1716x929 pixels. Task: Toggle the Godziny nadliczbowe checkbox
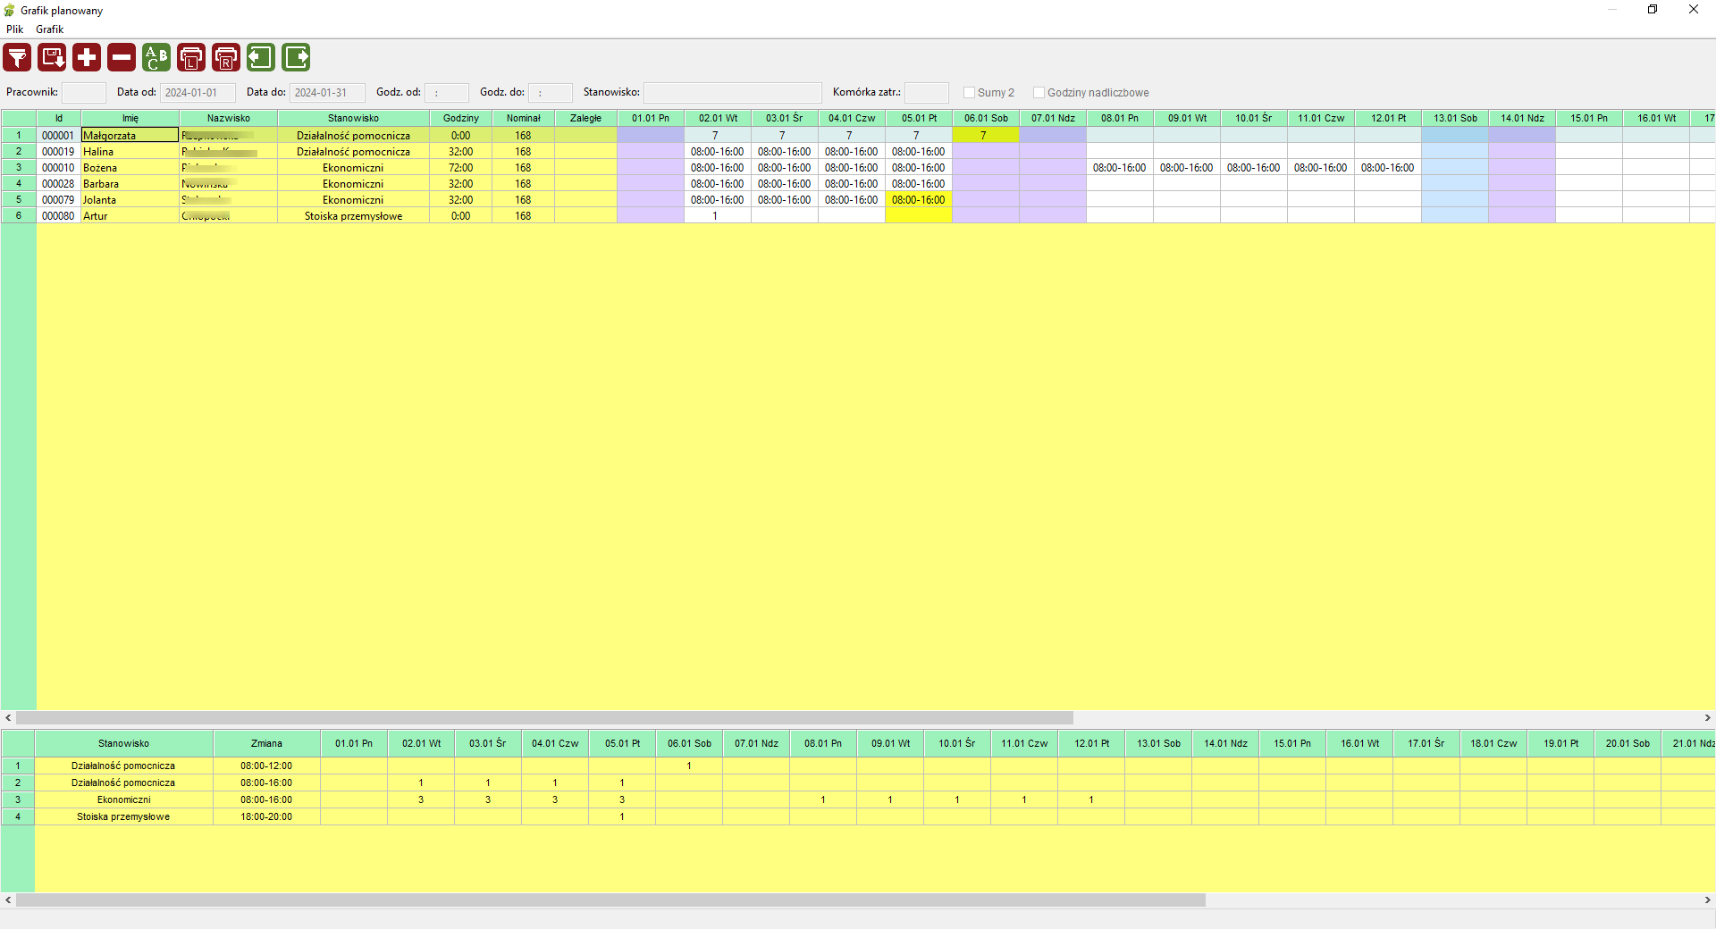coord(1039,93)
